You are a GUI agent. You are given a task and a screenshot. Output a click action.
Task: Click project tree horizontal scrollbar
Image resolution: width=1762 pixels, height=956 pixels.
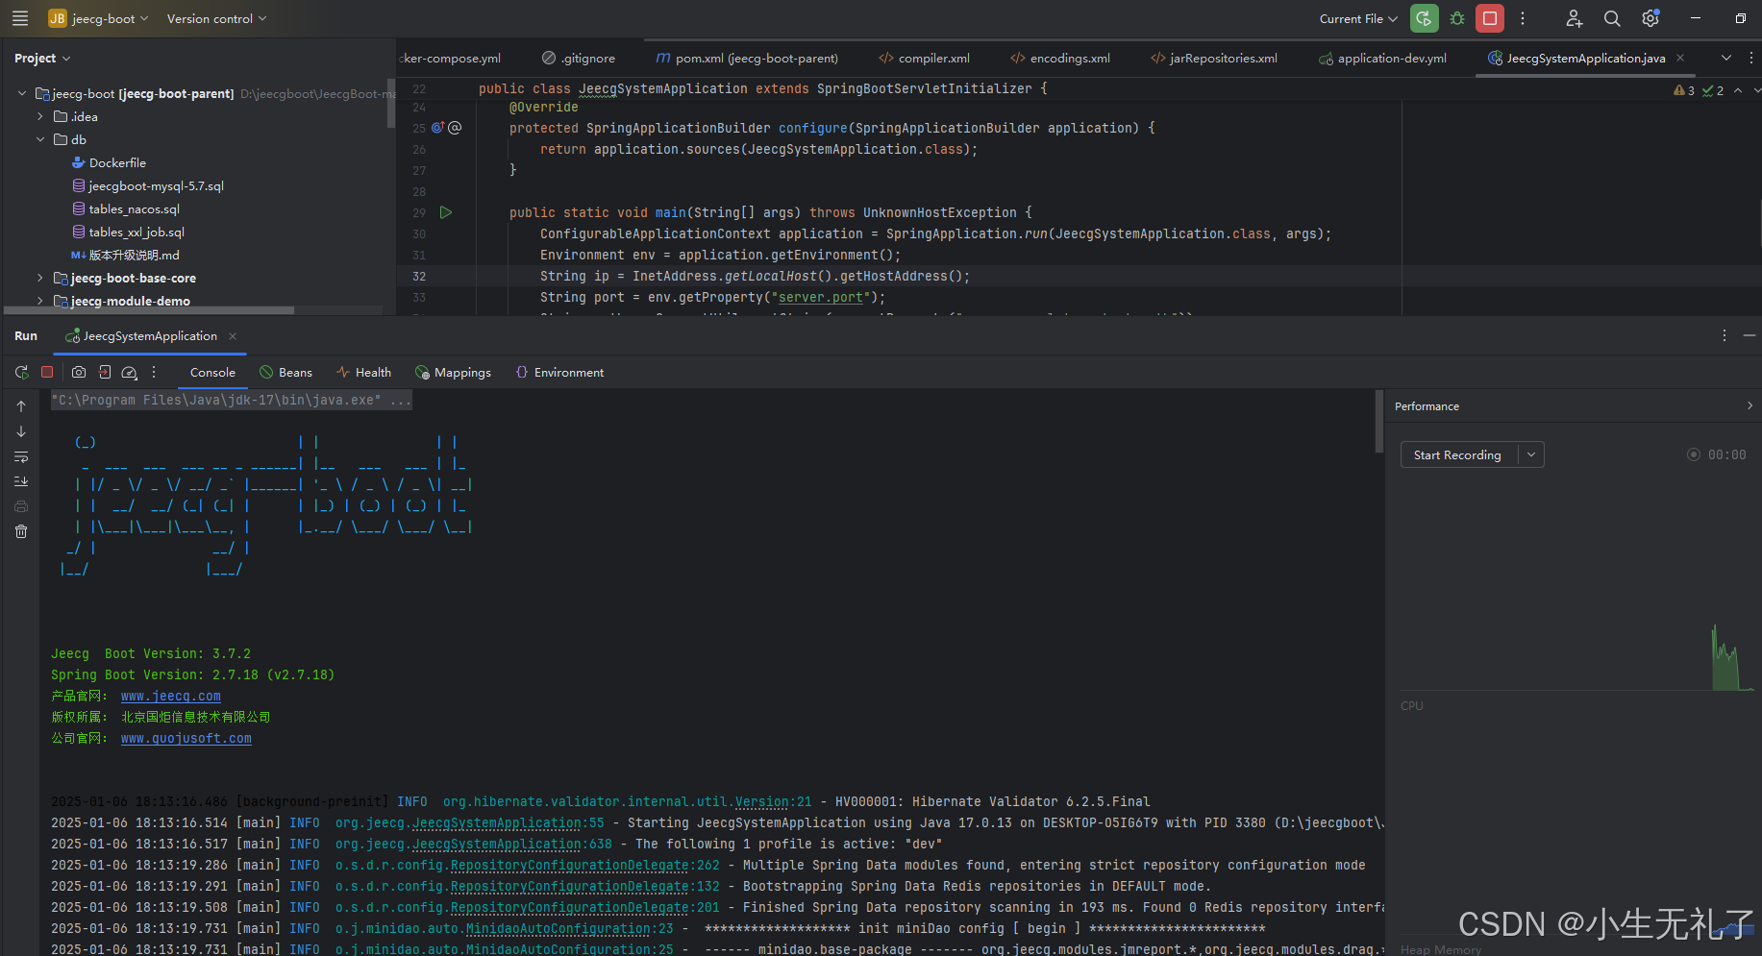point(149,310)
